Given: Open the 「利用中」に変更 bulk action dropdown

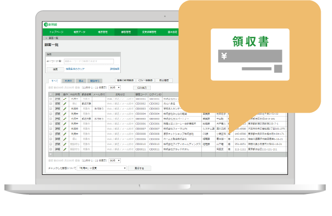Looking at the screenshot, I should (102, 168).
